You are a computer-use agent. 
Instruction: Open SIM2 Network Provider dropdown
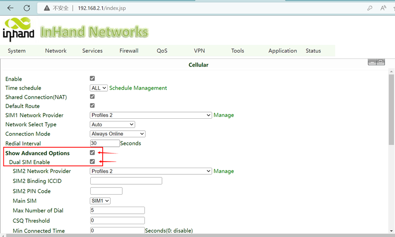151,171
